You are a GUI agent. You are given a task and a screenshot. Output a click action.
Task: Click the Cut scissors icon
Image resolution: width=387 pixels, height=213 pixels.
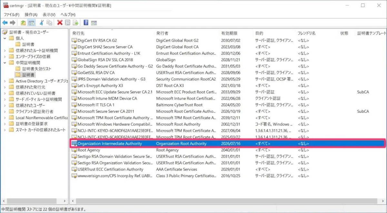pos(42,23)
